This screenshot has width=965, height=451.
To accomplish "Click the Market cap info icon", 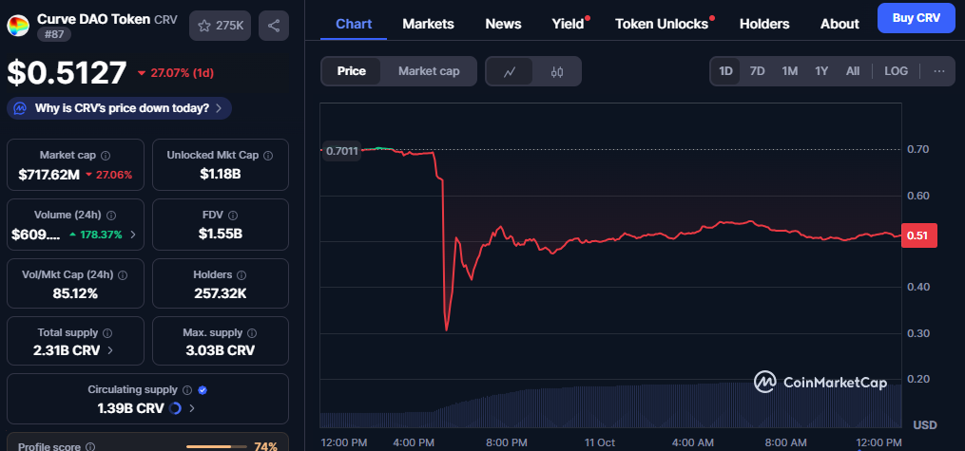I will [x=106, y=155].
